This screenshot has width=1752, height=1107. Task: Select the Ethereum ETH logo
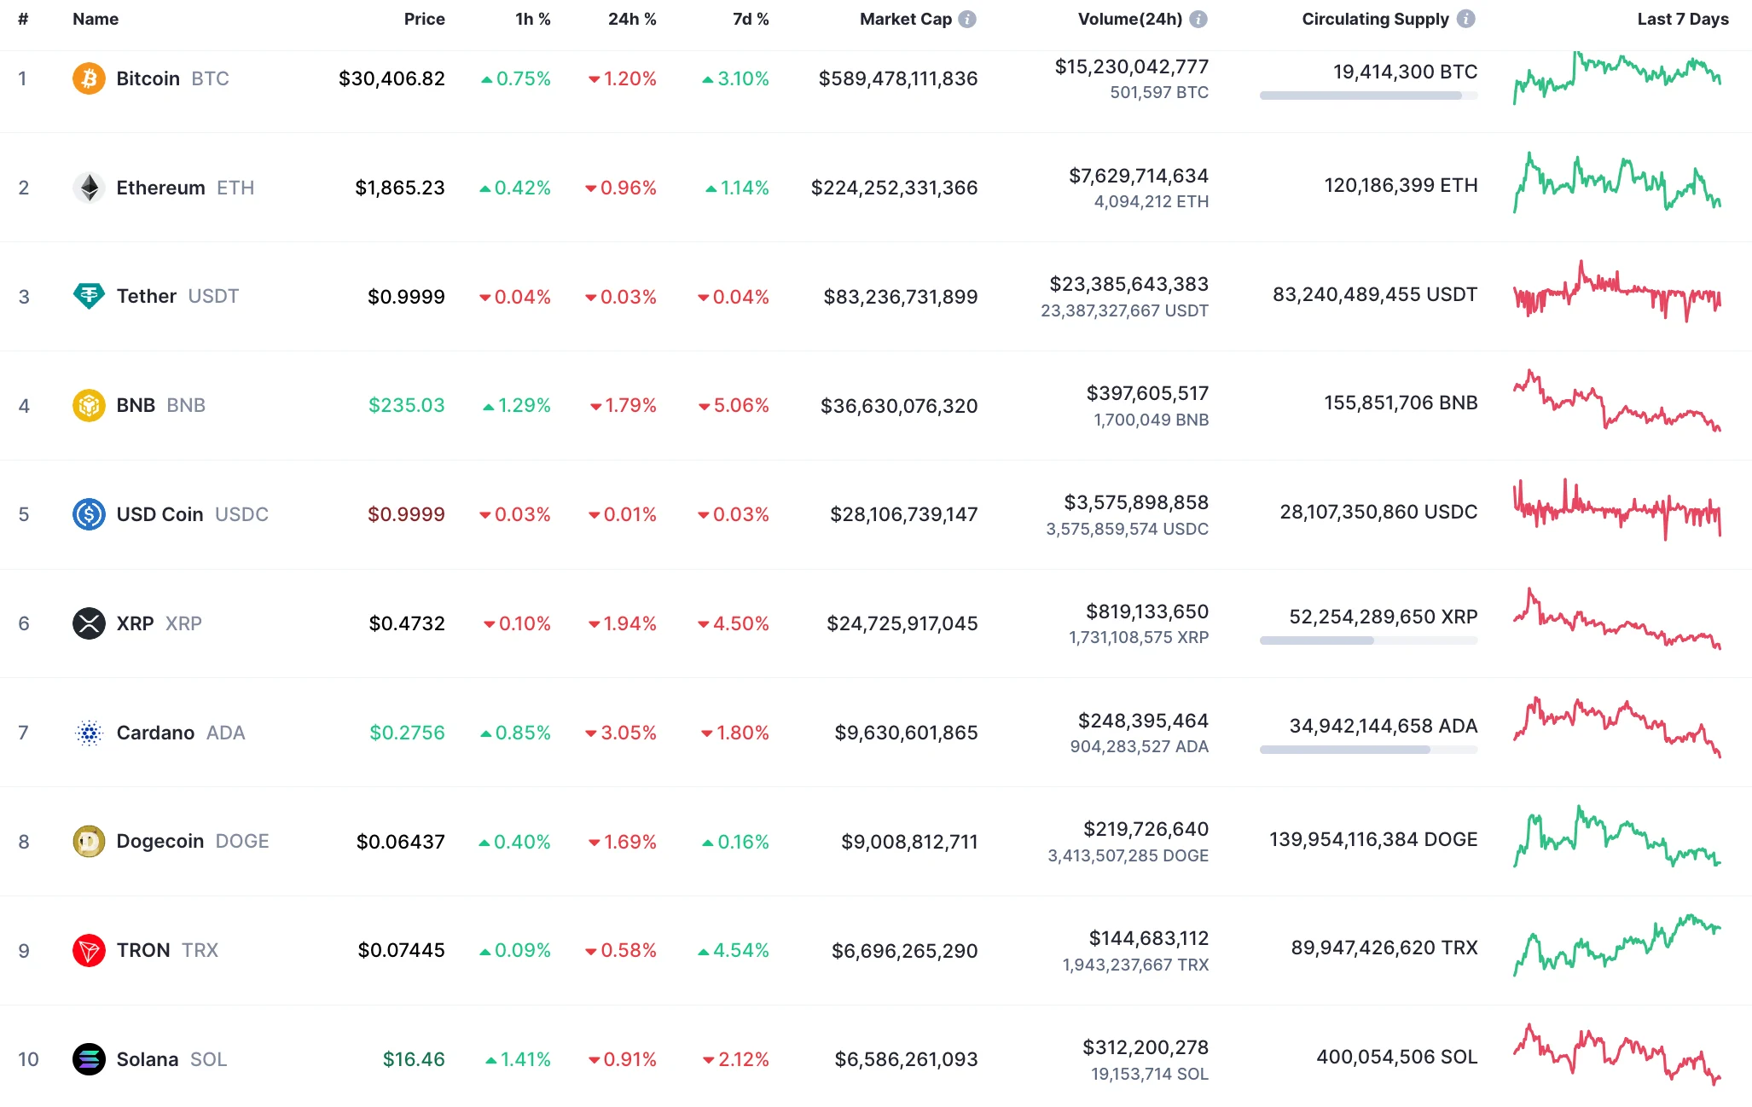click(x=89, y=187)
